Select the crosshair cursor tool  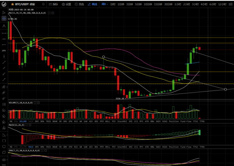pyautogui.click(x=4, y=18)
